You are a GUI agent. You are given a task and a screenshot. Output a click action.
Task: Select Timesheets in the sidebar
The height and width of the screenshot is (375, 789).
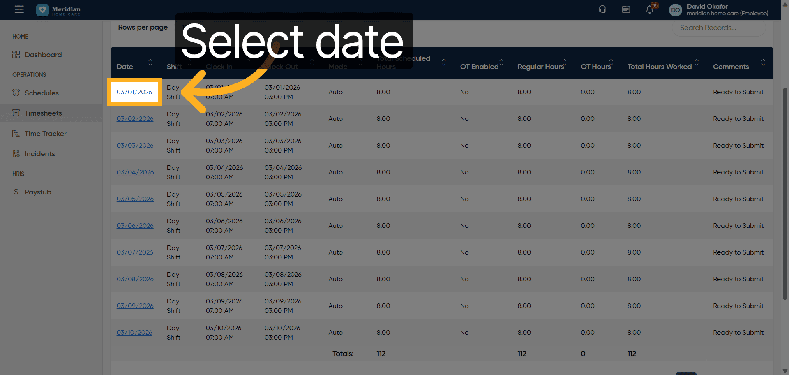[43, 113]
